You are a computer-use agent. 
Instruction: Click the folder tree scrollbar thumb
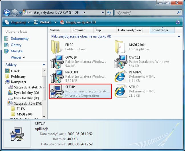tap(44, 88)
